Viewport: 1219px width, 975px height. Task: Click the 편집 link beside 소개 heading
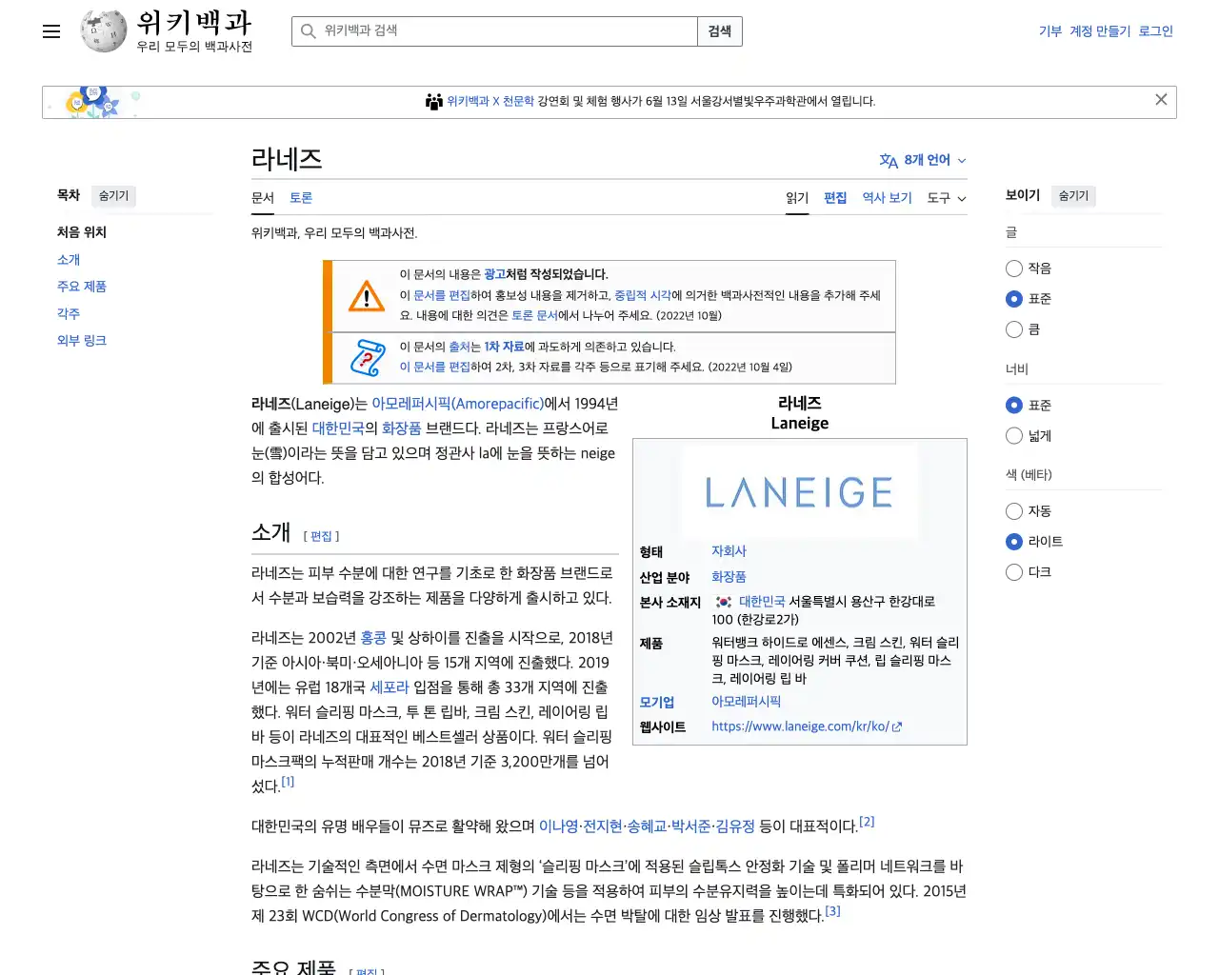pyautogui.click(x=321, y=537)
